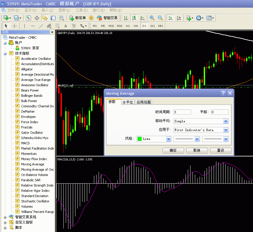Select the text label drawing tool
The image size is (253, 232).
(66, 26)
